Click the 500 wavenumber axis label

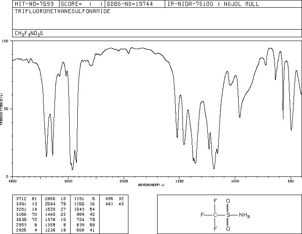click(x=291, y=181)
